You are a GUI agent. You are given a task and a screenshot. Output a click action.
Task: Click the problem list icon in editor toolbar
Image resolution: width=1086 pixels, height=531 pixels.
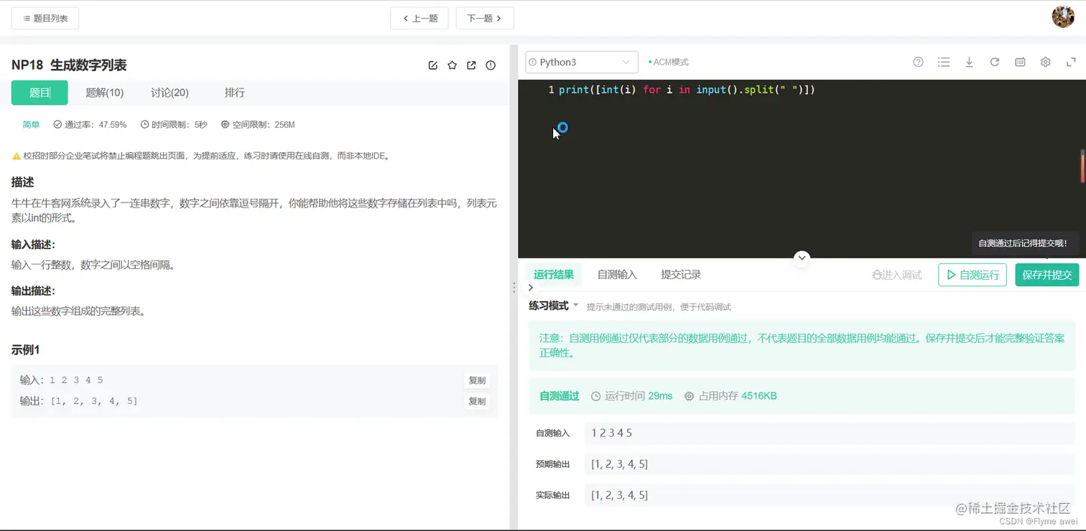point(944,62)
